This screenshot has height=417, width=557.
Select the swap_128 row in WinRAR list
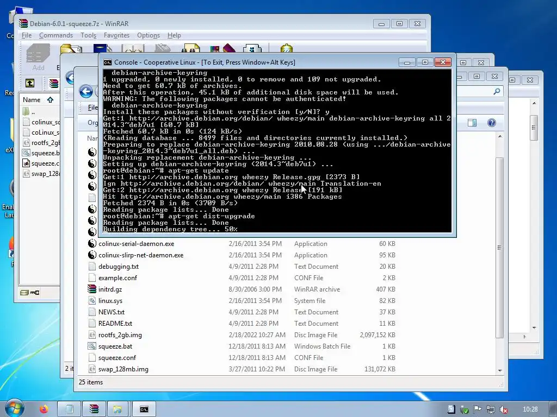[x=40, y=173]
